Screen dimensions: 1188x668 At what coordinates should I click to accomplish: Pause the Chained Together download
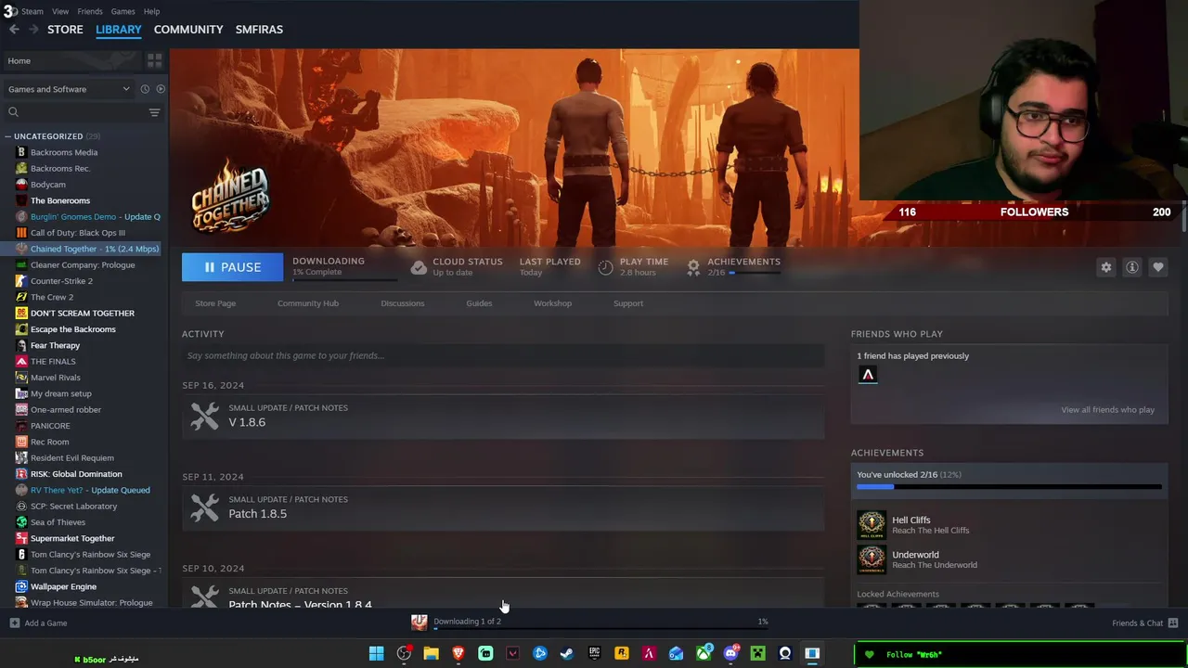(232, 267)
